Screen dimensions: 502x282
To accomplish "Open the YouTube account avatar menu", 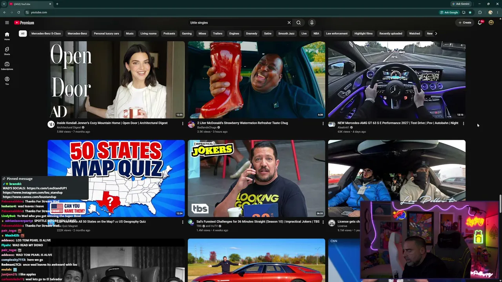I will coord(491,23).
